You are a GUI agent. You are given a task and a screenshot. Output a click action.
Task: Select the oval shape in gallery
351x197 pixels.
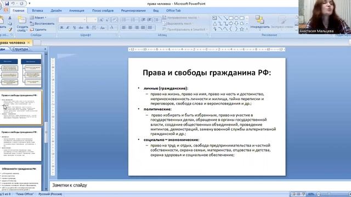coord(236,18)
